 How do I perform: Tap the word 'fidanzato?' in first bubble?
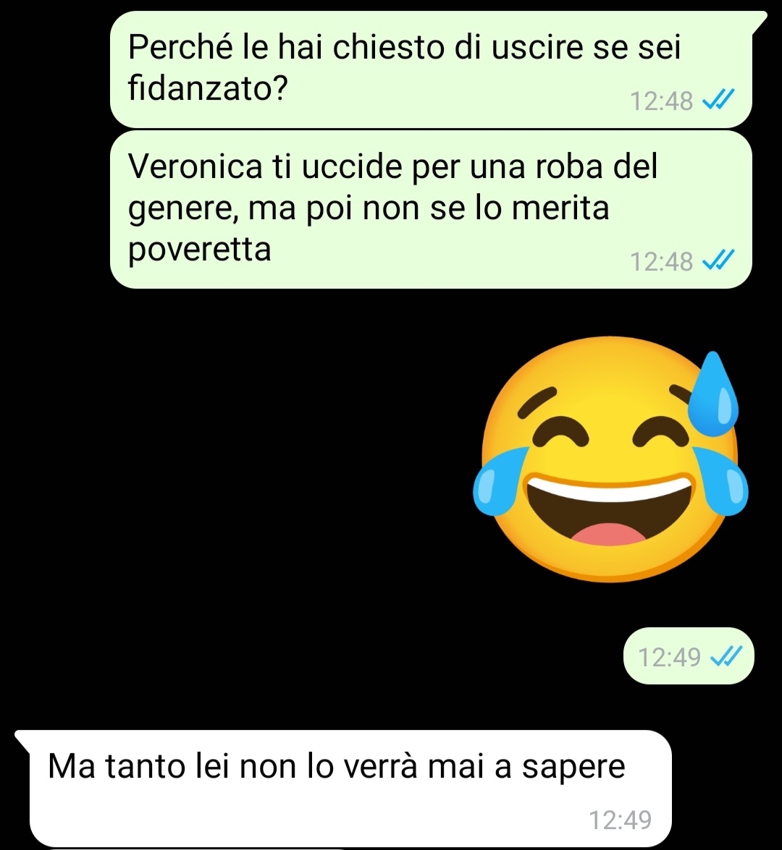(207, 88)
